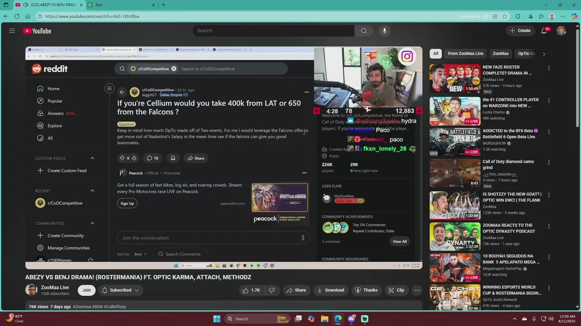The height and width of the screenshot is (326, 581).
Task: Go back in the browser
Action: point(6,16)
